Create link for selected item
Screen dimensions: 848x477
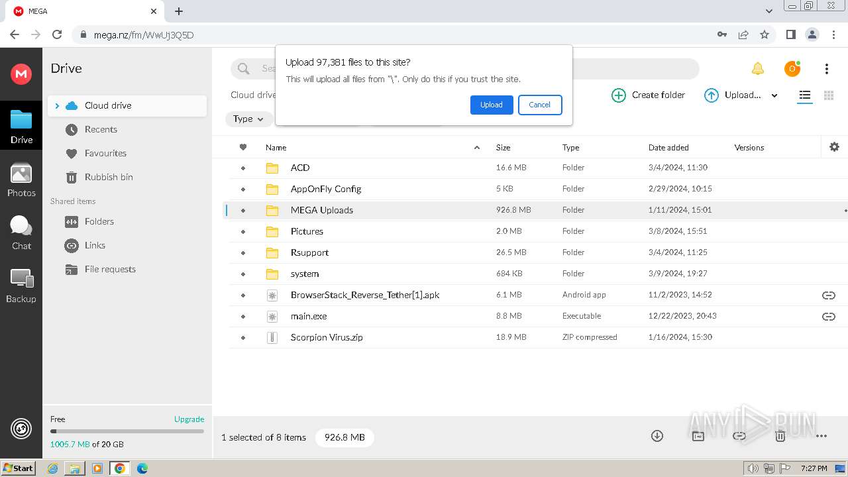[739, 436]
